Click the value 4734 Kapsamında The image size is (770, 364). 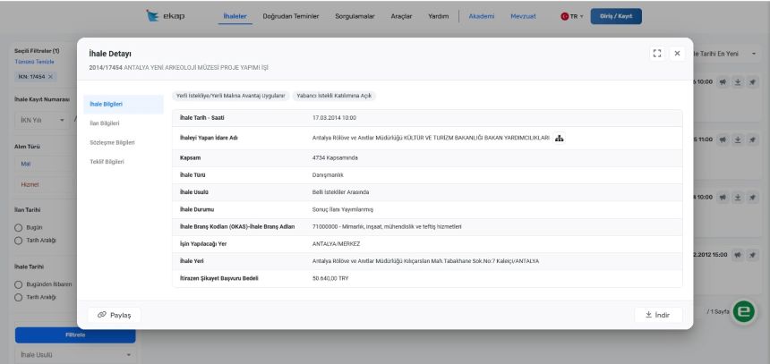pyautogui.click(x=335, y=158)
